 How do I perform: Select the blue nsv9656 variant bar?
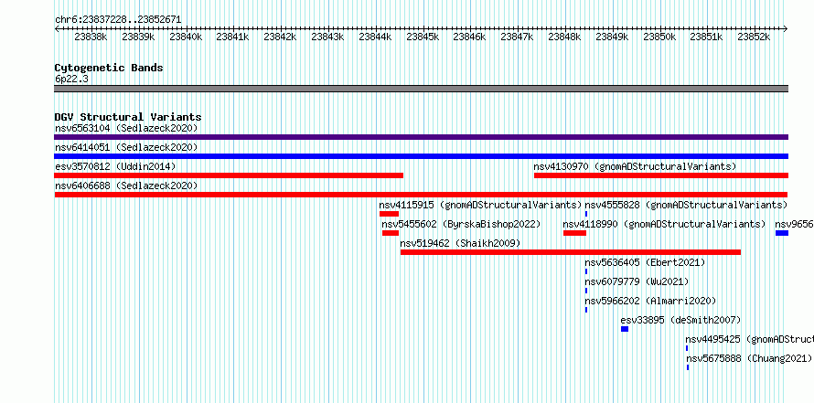click(x=782, y=233)
